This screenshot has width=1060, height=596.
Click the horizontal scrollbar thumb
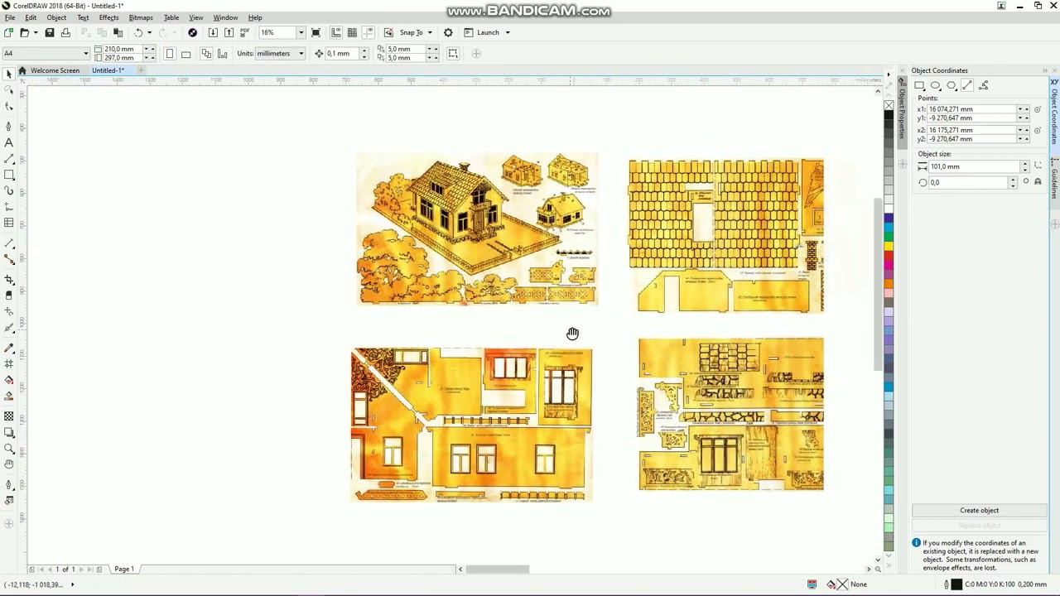497,570
